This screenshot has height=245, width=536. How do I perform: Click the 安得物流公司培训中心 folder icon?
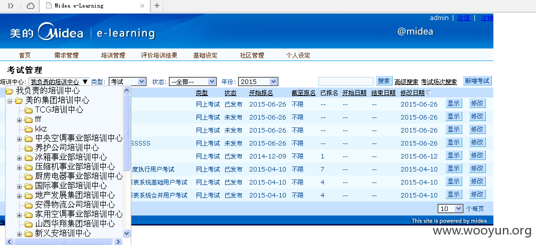point(29,205)
